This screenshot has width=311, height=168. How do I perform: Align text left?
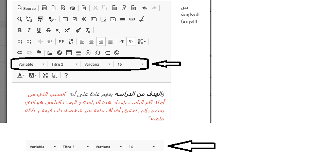pyautogui.click(x=82, y=41)
